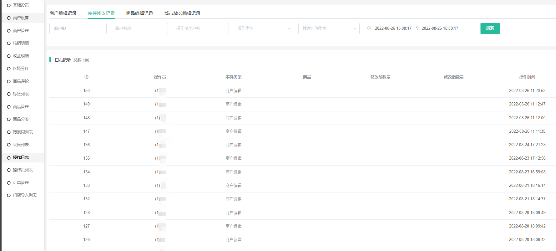Go to 商品管理 in the sidebar
556x251 pixels.
21,107
